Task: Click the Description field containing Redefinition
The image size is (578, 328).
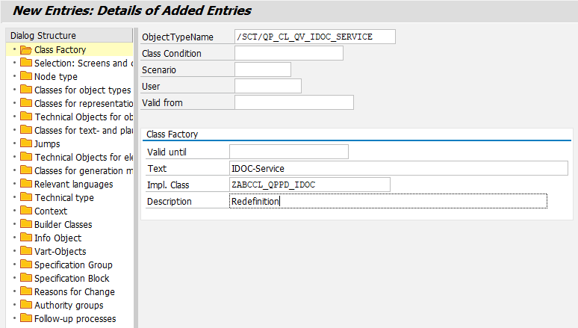Action: [x=388, y=202]
